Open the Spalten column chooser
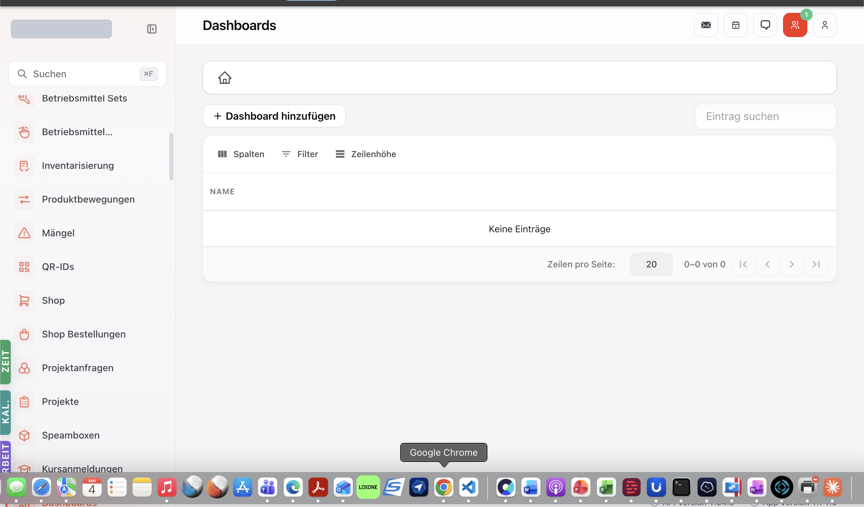Image resolution: width=864 pixels, height=507 pixels. pos(241,154)
